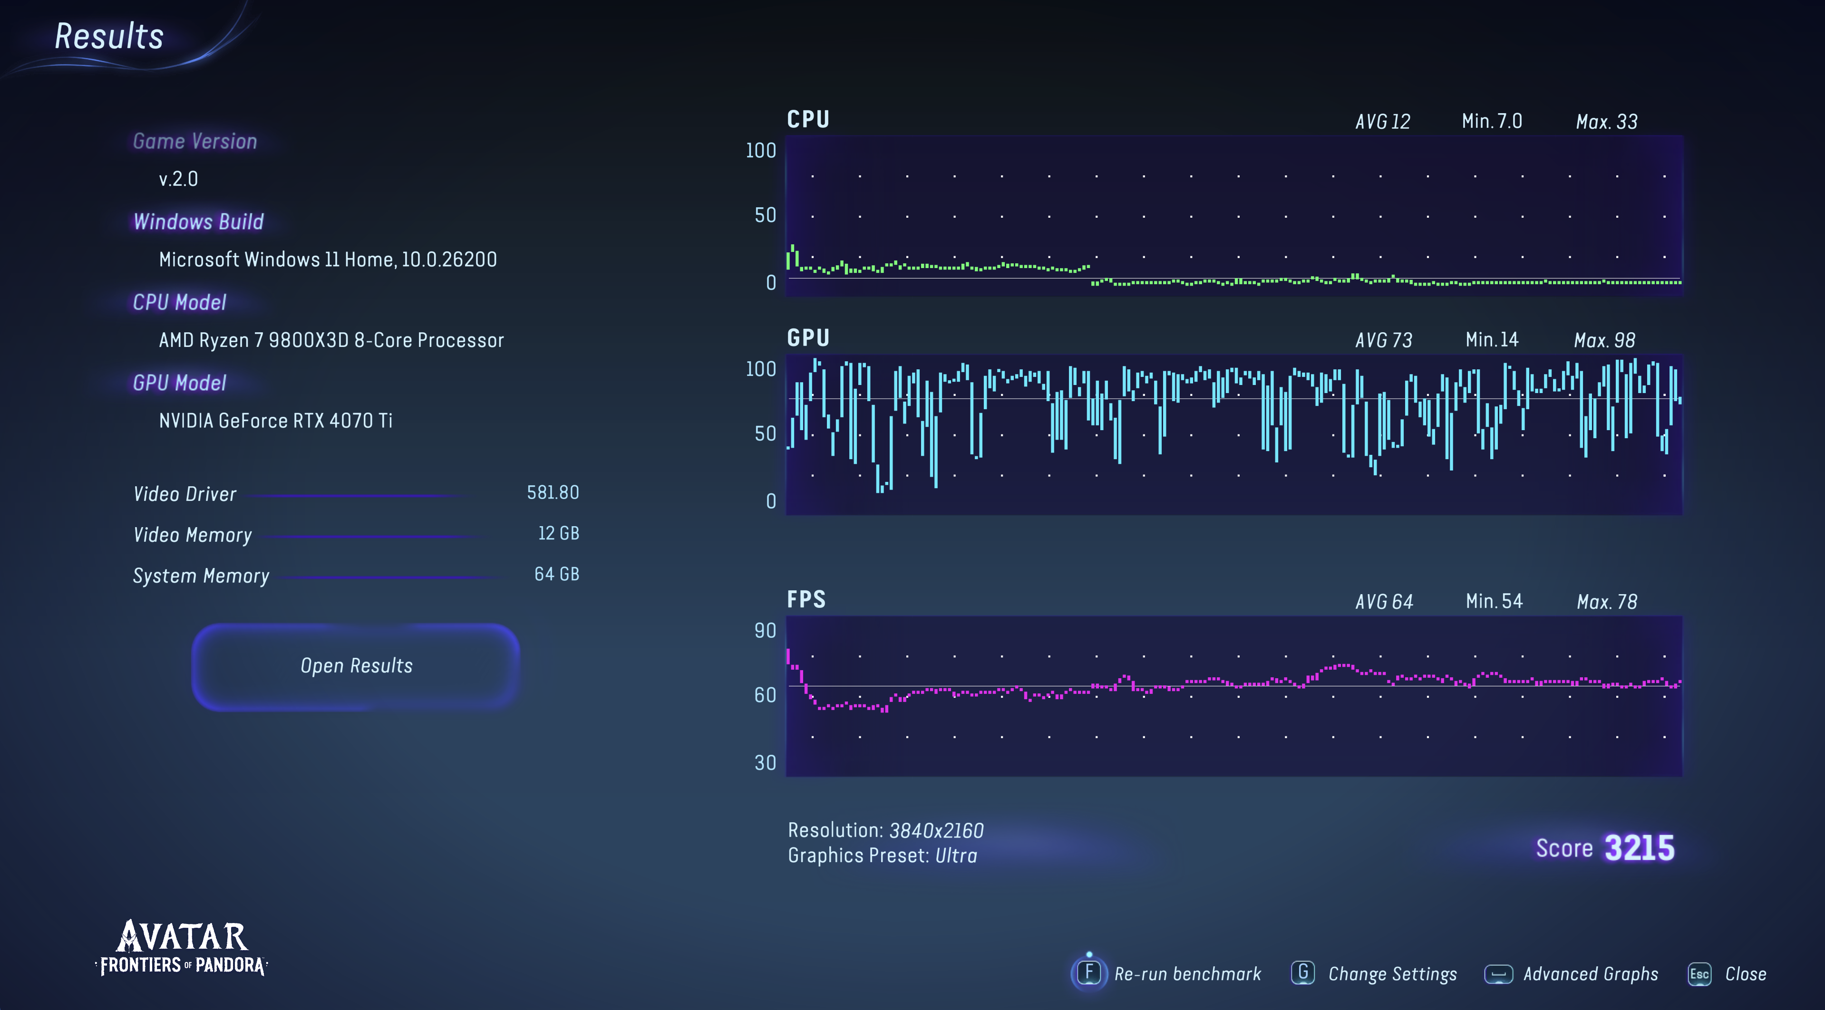
Task: Click the CPU usage graph
Action: click(1233, 216)
